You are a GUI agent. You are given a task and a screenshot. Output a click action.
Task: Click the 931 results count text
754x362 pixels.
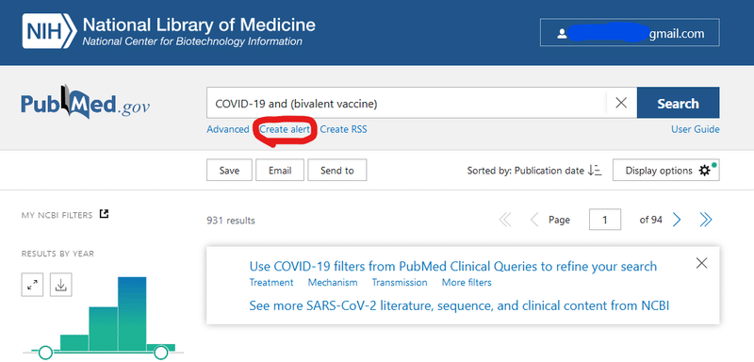(x=231, y=221)
